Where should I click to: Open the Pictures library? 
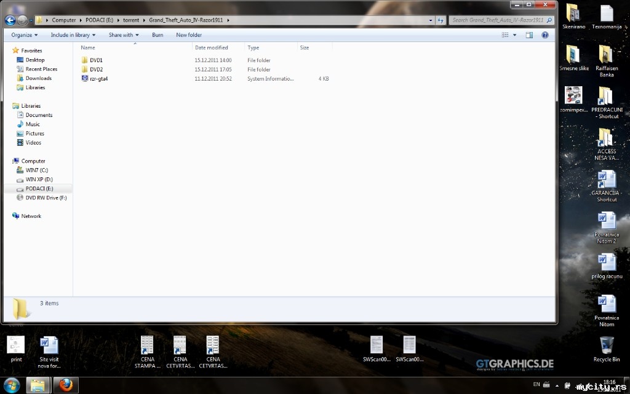pos(35,134)
